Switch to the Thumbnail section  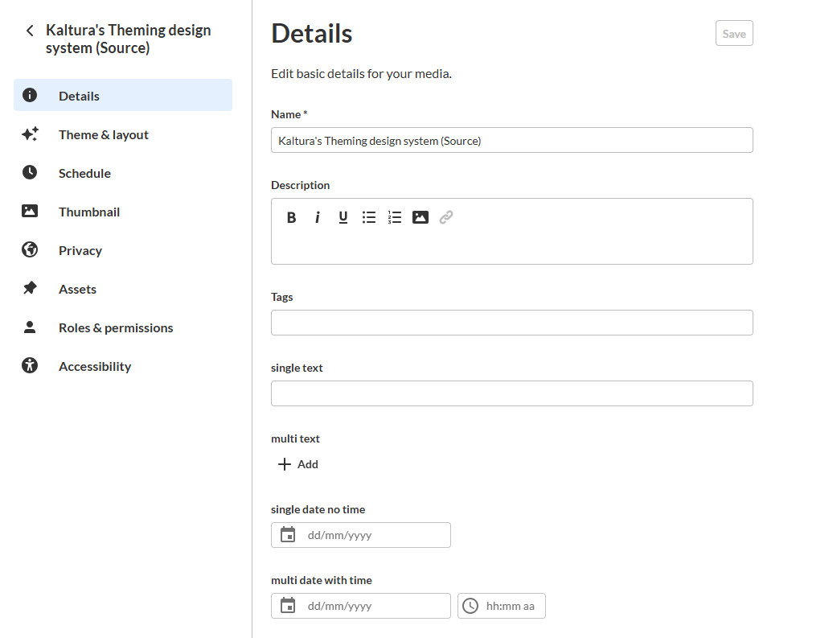(123, 211)
